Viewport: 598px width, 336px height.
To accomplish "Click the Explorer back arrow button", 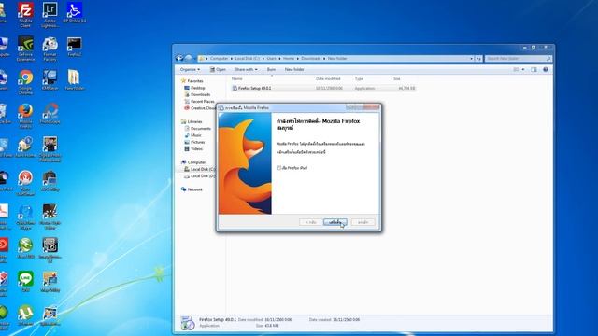I will click(x=179, y=58).
